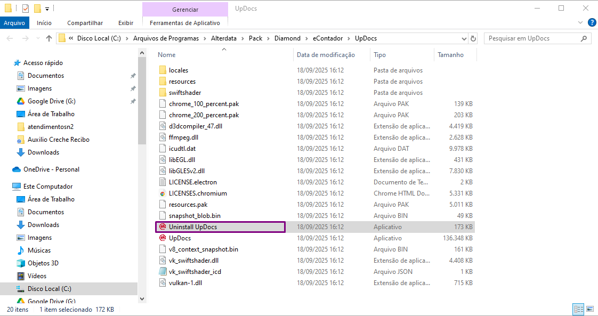
Task: Click the Acesso rápido star icon
Action: 17,63
